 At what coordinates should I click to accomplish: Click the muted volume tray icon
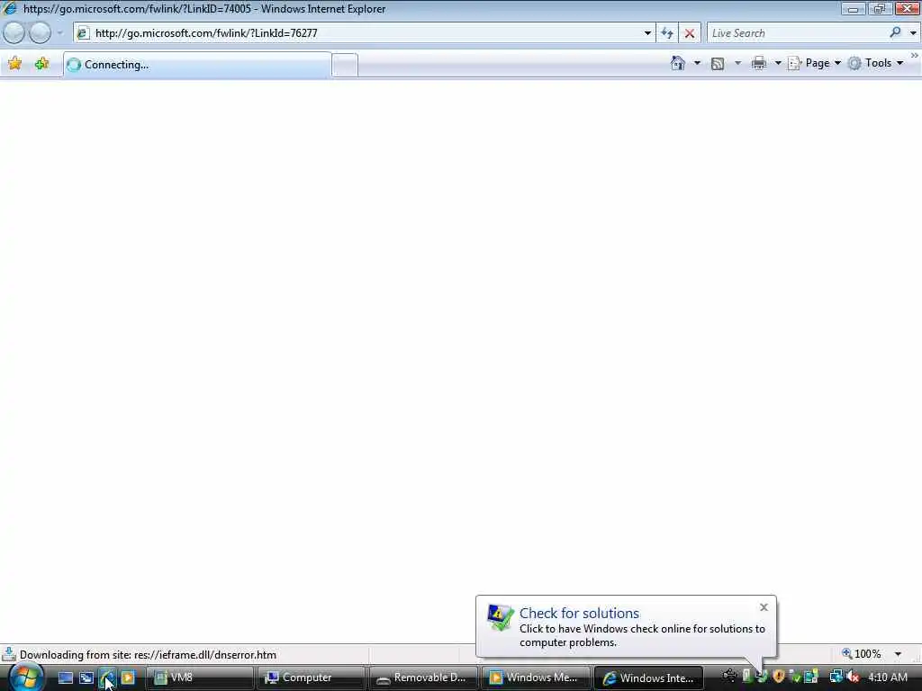coord(853,678)
